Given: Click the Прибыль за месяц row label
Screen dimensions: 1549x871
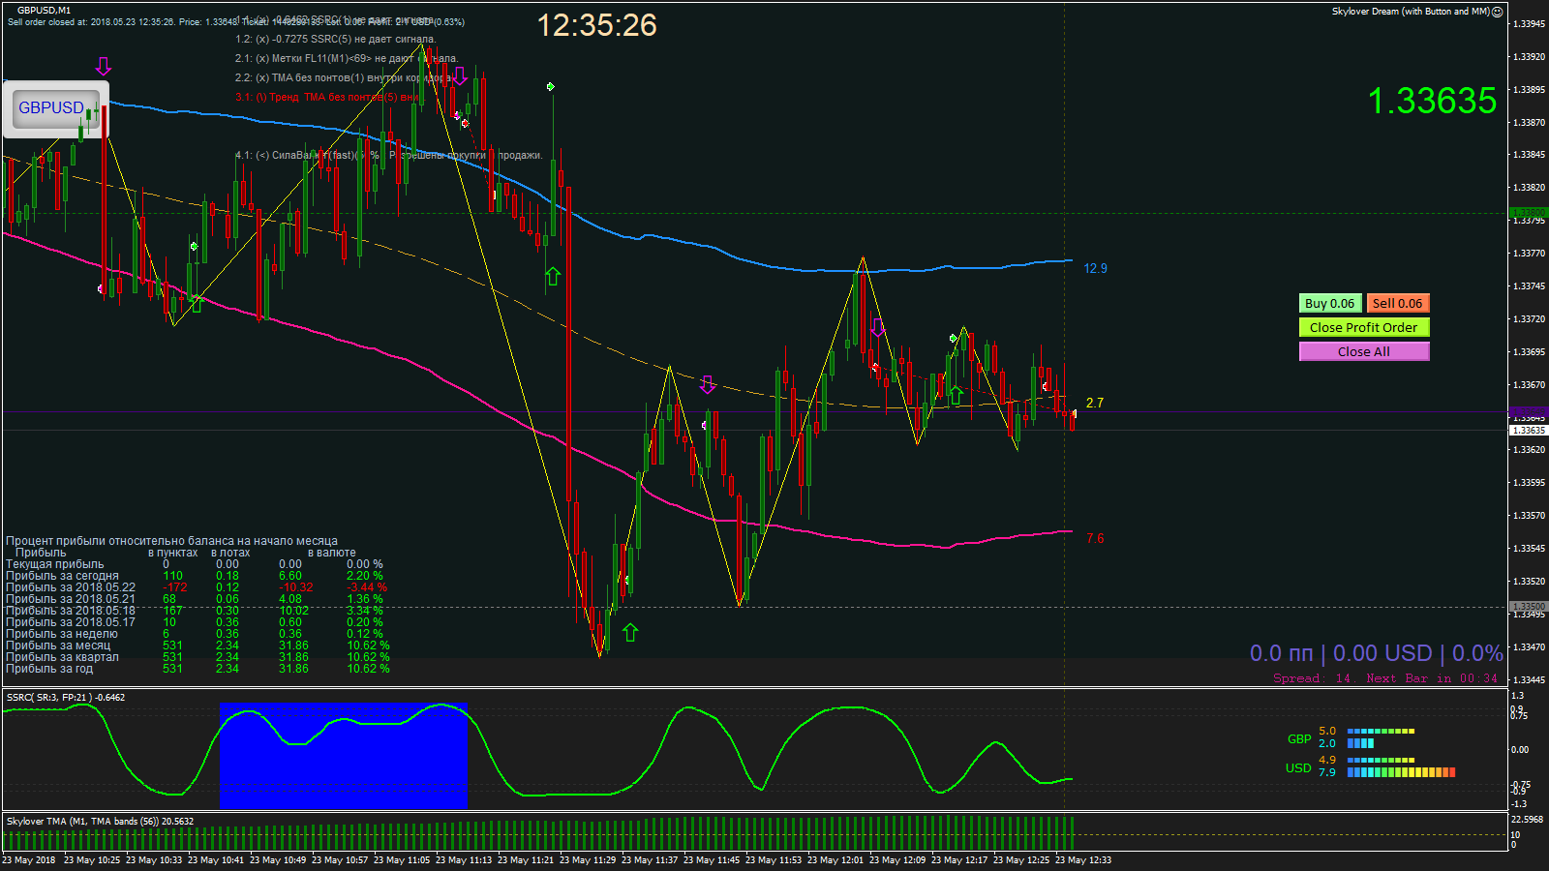Looking at the screenshot, I should (58, 646).
